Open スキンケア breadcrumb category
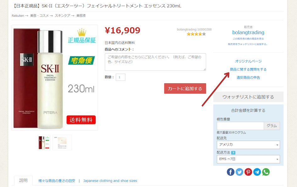Image resolution: width=297 pixels, height=187 pixels. click(63, 16)
